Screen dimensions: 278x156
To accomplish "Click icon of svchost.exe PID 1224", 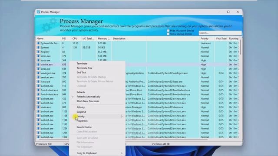I will [38, 129].
